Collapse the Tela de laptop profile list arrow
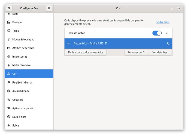This screenshot has width=188, height=135. (166, 33)
